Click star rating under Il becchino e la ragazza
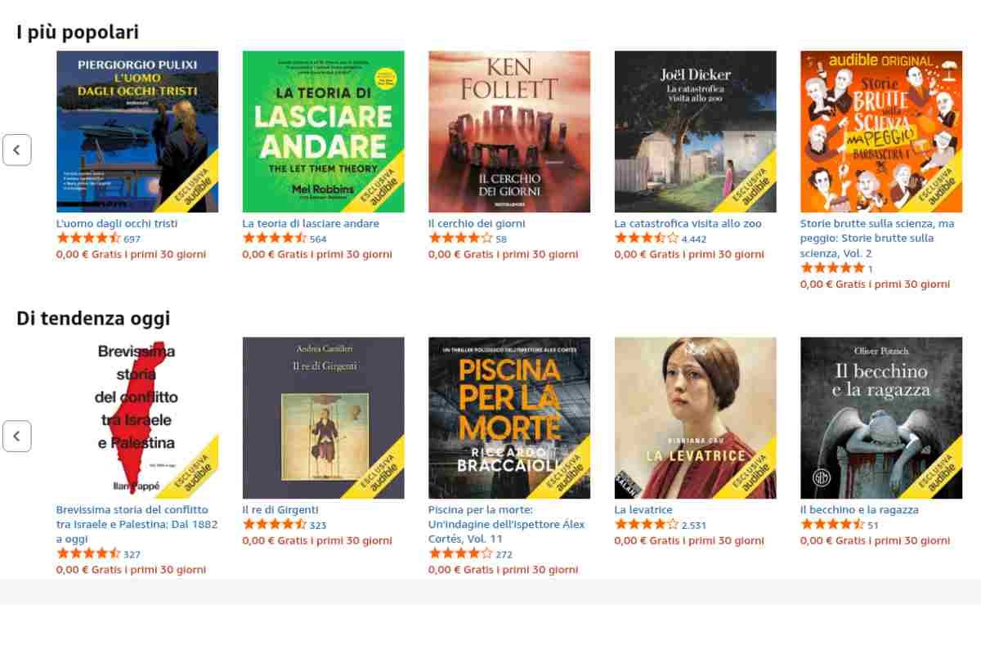The image size is (981, 654). tap(832, 524)
